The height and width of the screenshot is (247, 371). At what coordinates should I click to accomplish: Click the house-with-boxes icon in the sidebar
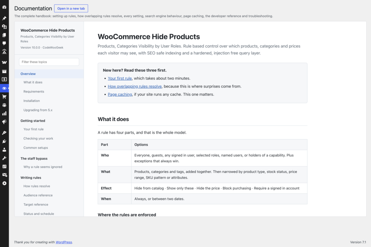[x=4, y=51]
